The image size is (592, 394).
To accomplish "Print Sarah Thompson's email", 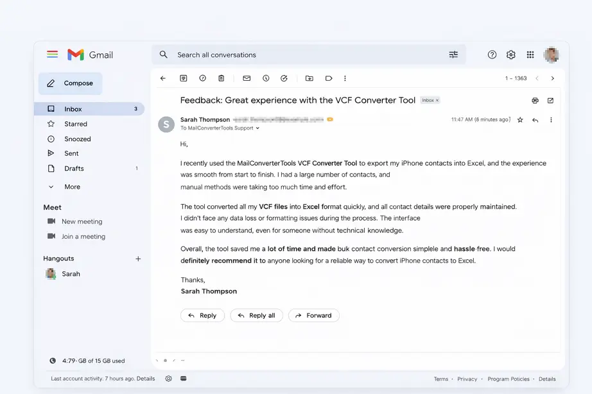I will 535,100.
